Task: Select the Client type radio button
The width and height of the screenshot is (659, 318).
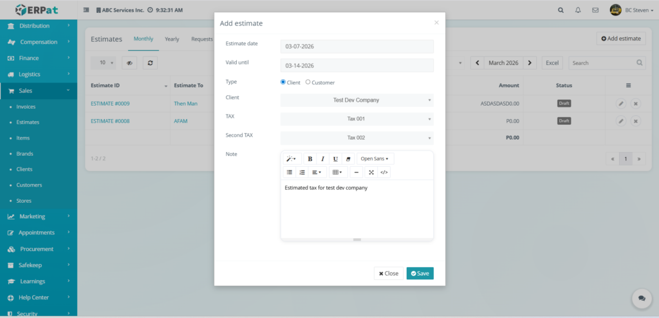Action: (x=283, y=82)
